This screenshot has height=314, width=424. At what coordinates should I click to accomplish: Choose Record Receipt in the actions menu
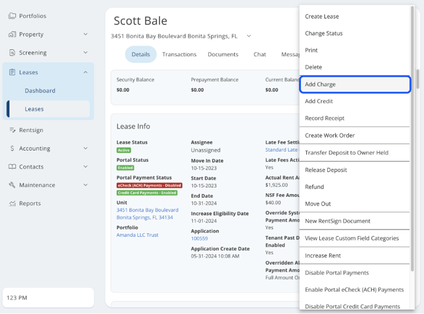[325, 118]
